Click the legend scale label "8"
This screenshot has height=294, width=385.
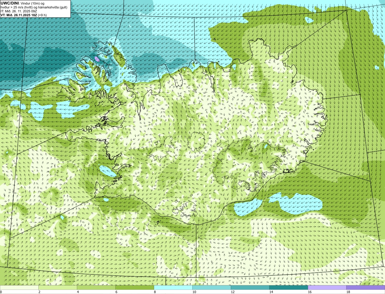pyautogui.click(x=155, y=292)
